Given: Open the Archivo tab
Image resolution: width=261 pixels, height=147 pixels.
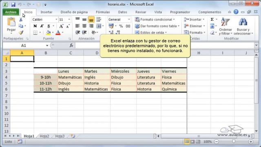Looking at the screenshot, I should (x=11, y=12).
